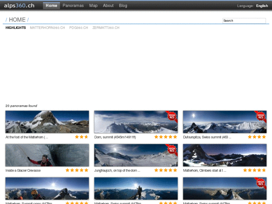Open the At the foot of the Matterhorn thumbnail

click(47, 122)
